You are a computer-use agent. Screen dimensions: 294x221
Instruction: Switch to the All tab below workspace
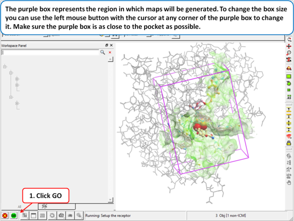(x=20, y=207)
